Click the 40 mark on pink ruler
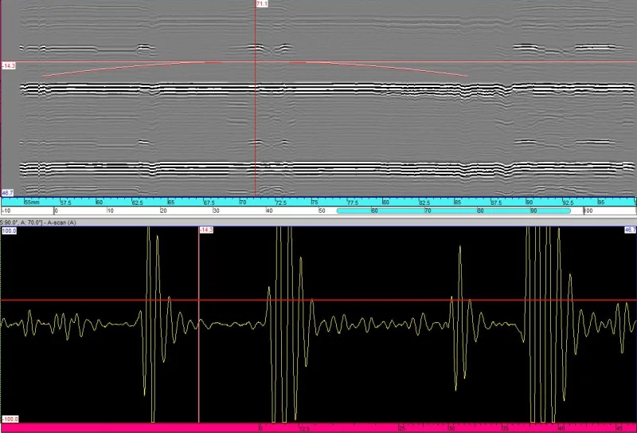The image size is (637, 433). tap(561, 429)
